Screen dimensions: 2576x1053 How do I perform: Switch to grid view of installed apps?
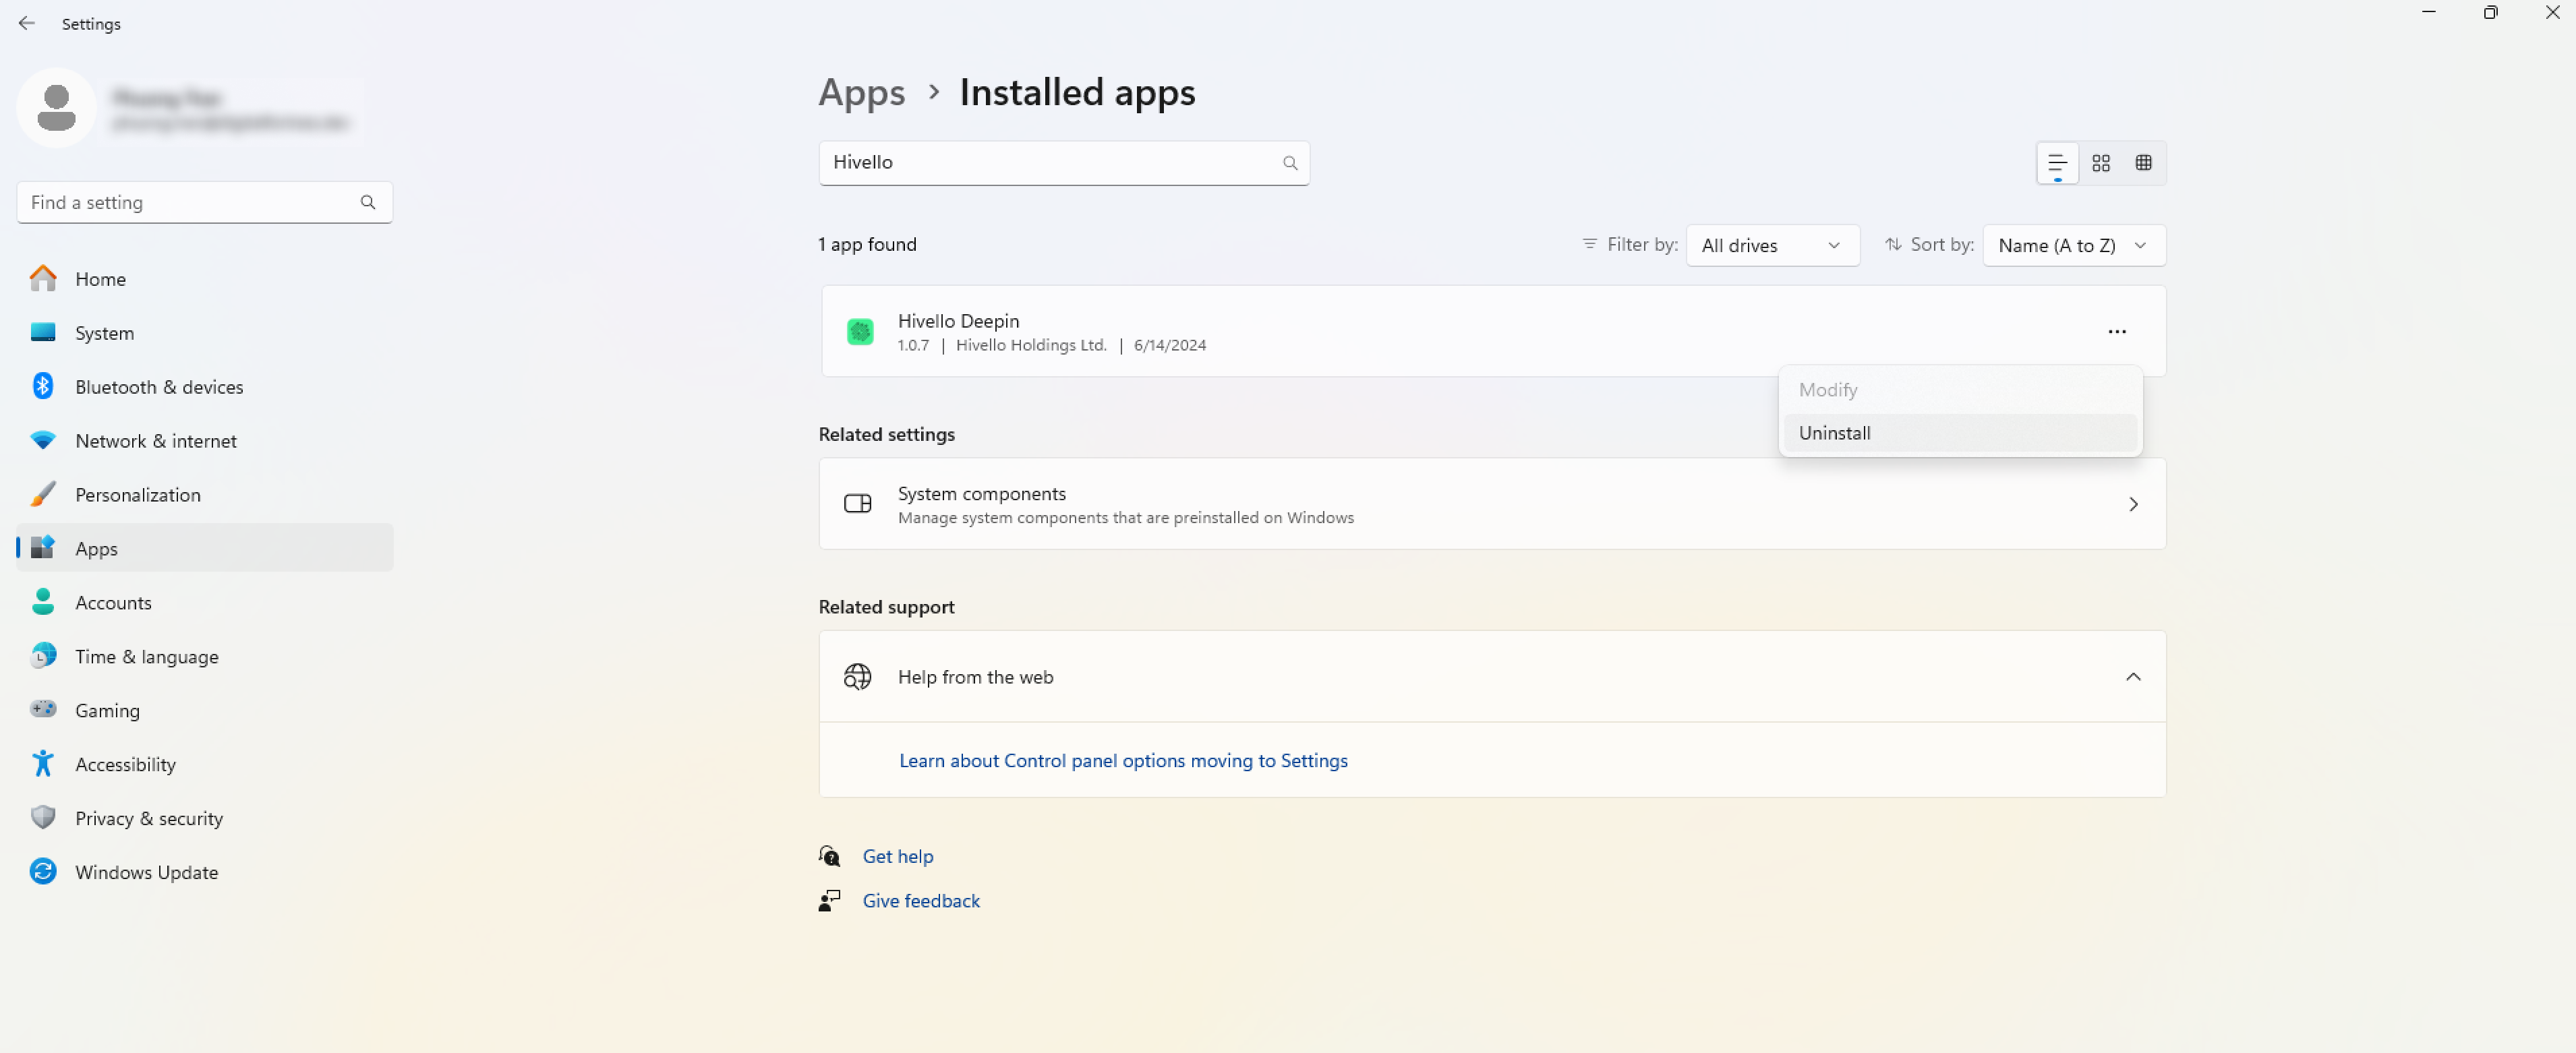(2101, 162)
